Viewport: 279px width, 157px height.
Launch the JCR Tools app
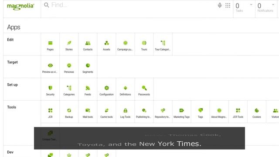238,112
